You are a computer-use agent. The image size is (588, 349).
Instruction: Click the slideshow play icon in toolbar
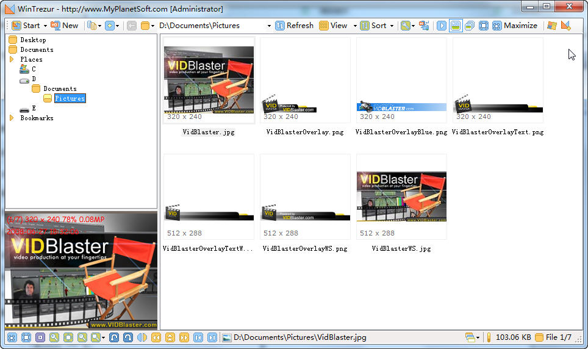tap(442, 26)
